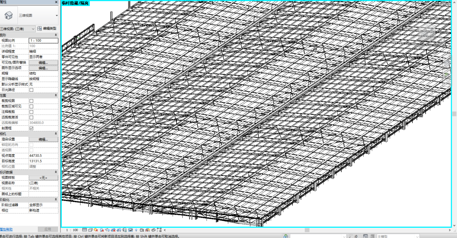Open the visual style cube icon menu
Viewport: 457px width, 238px height.
tap(90, 230)
